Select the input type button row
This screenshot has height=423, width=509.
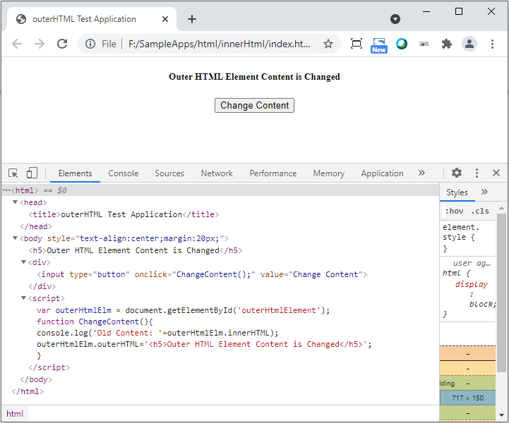pos(220,274)
